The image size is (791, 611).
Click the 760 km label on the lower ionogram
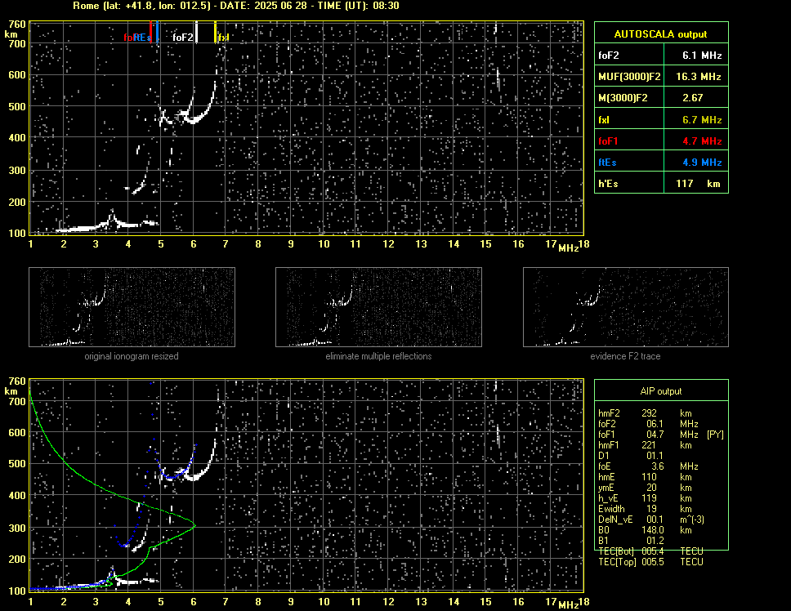pyautogui.click(x=17, y=381)
